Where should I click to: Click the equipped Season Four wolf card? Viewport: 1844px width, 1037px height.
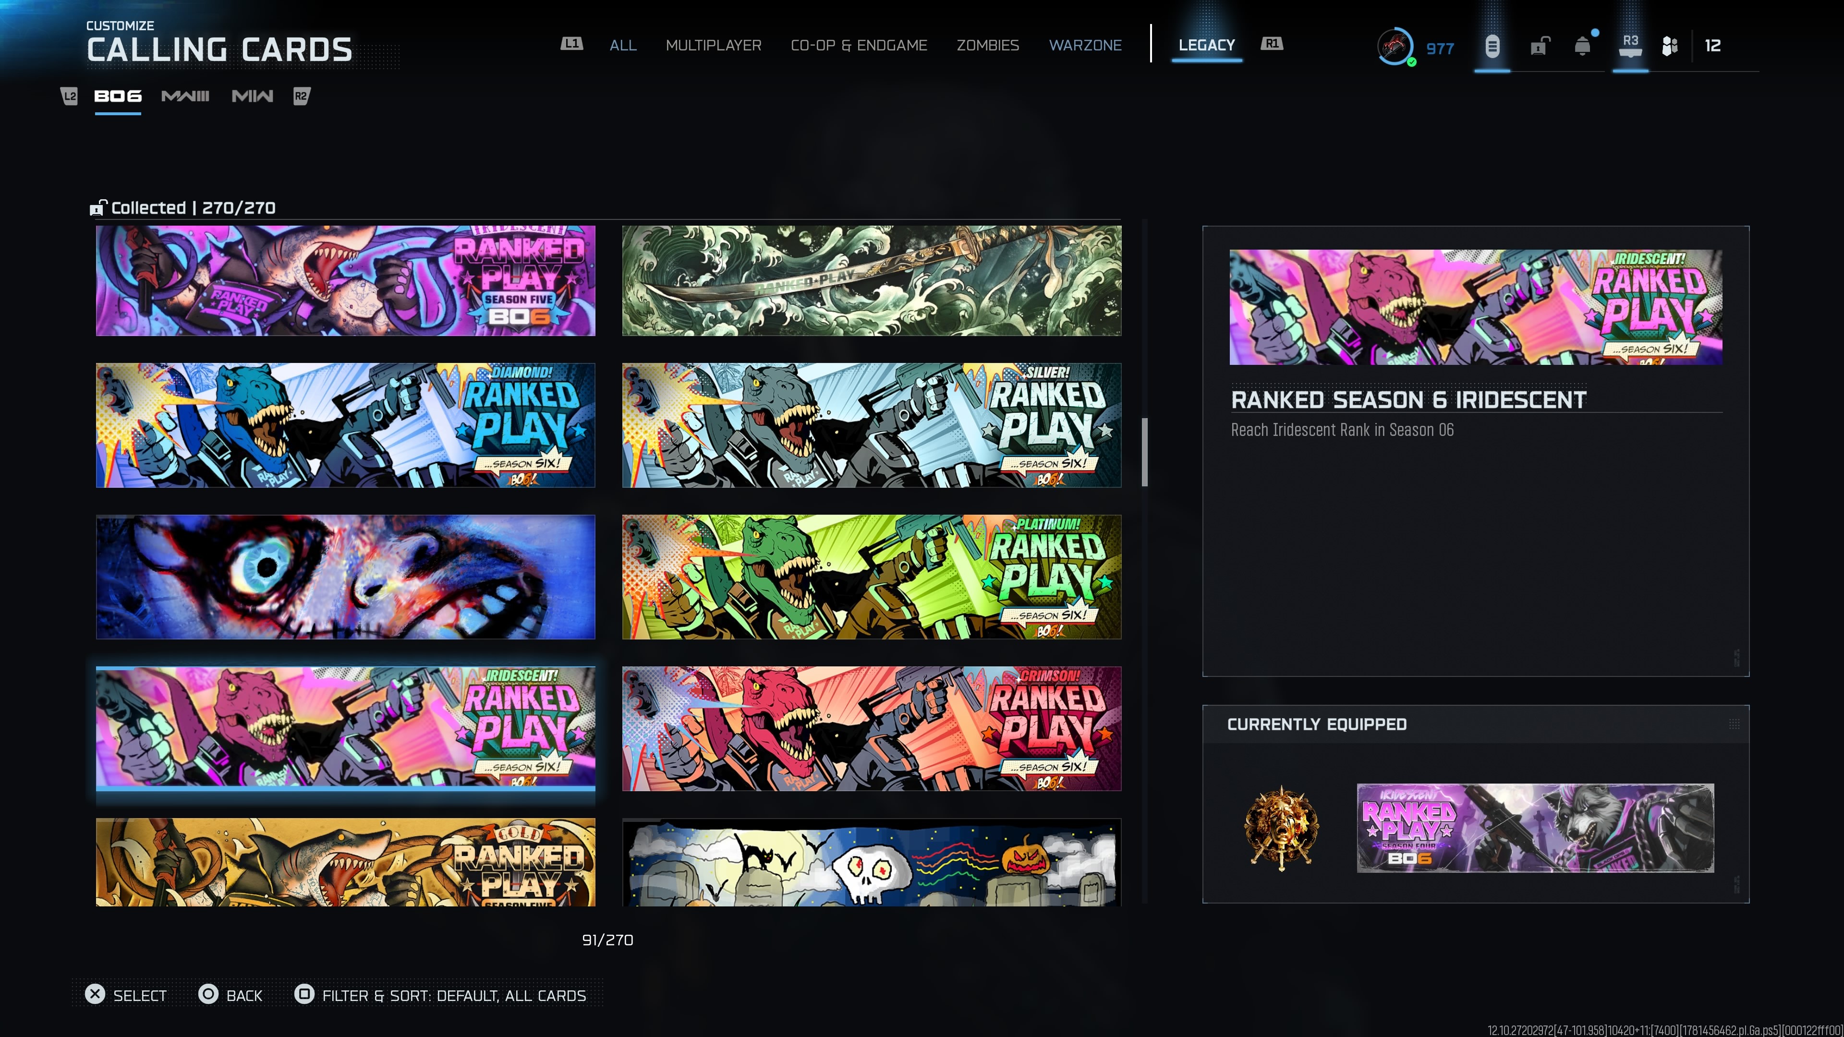pos(1536,828)
